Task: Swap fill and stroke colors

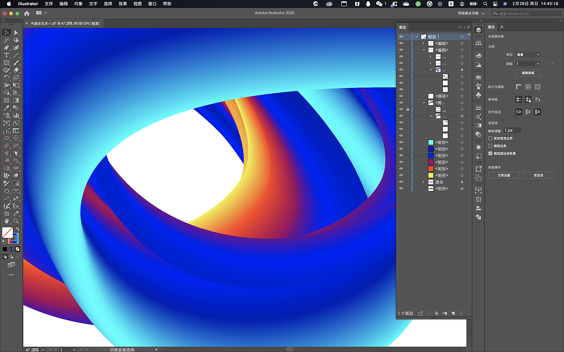Action: [x=18, y=229]
